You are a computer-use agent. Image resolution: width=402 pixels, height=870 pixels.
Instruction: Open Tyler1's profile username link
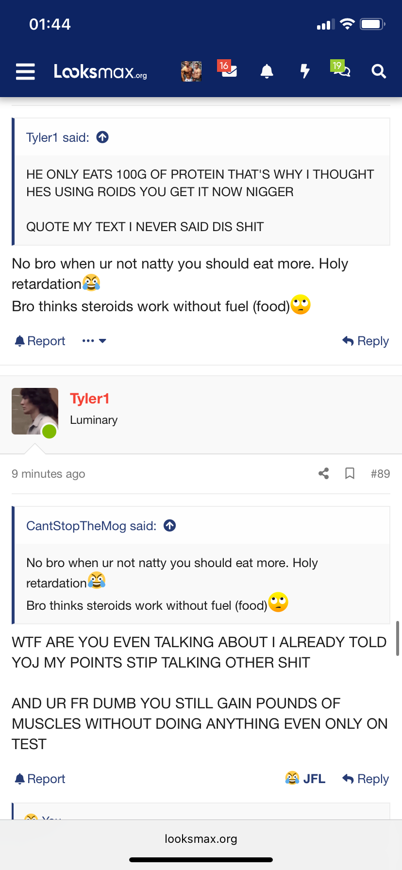tap(90, 399)
